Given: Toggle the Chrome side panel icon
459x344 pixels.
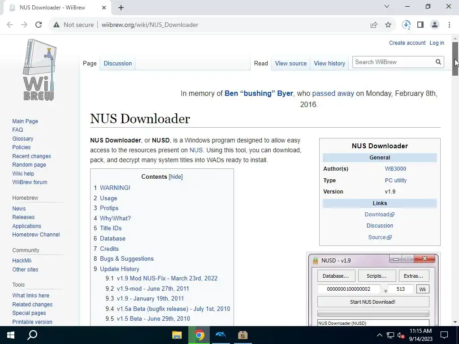Looking at the screenshot, I should (420, 25).
